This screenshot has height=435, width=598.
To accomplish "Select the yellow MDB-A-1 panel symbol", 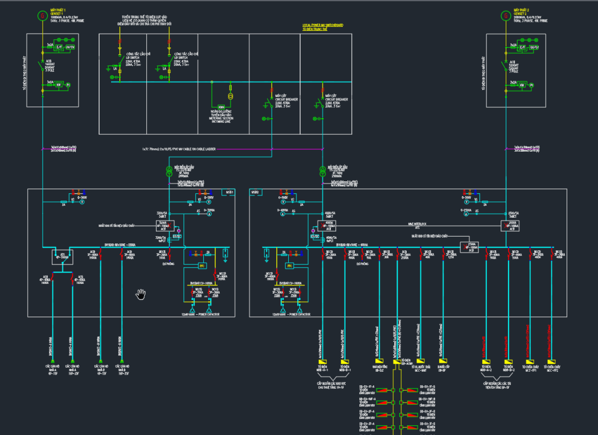I will pos(319,361).
